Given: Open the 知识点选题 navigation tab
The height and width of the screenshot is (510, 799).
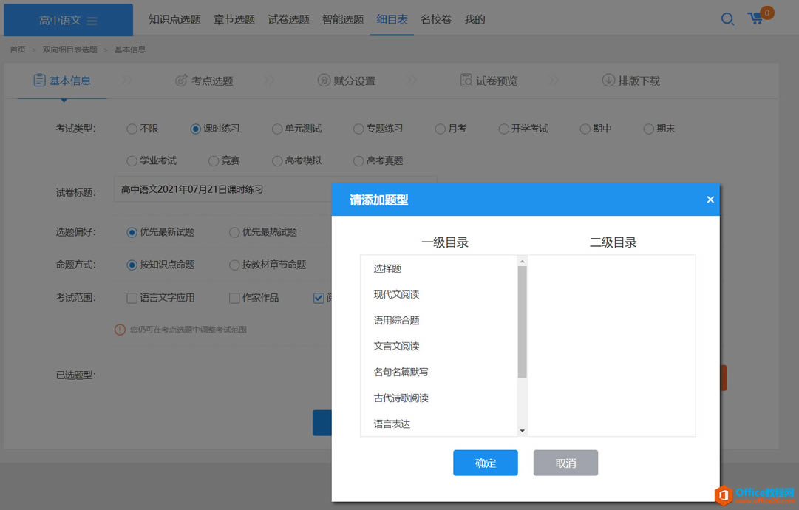Looking at the screenshot, I should 174,19.
